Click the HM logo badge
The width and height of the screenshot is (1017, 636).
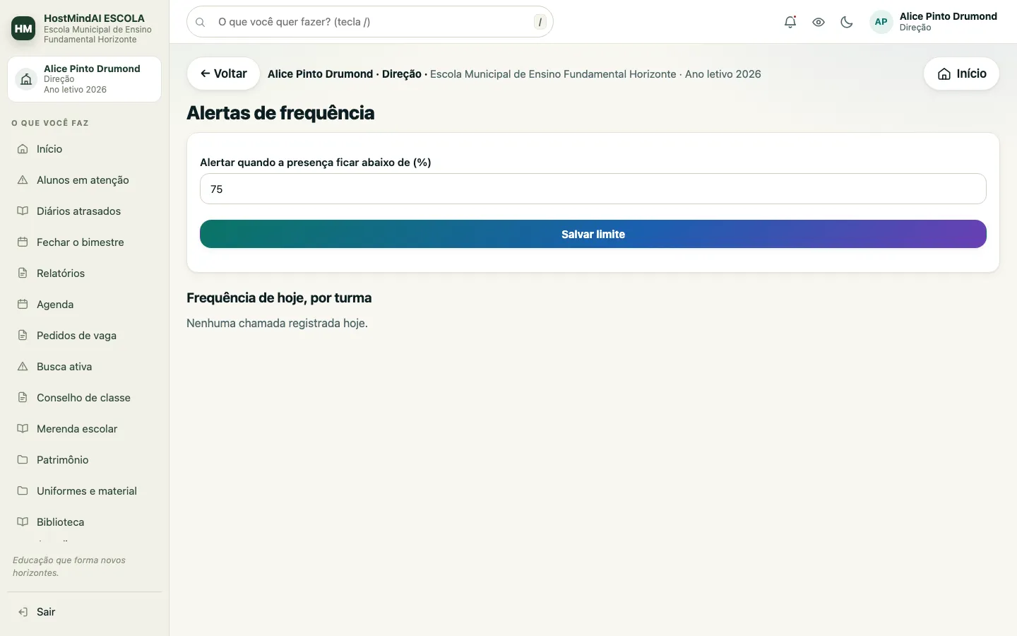23,28
